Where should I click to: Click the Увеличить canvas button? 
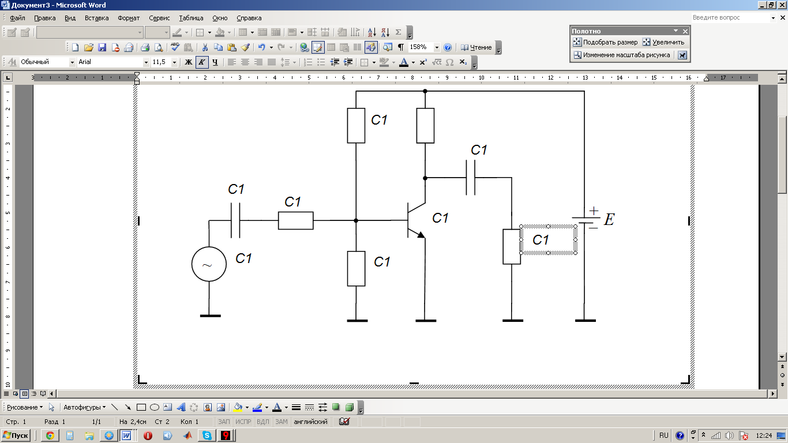pos(663,42)
